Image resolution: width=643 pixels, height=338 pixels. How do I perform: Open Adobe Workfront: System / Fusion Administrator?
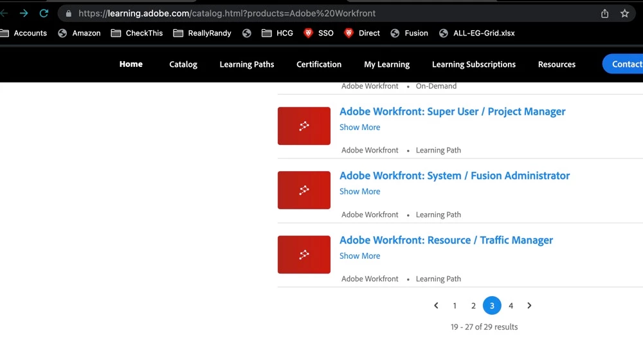click(x=455, y=176)
